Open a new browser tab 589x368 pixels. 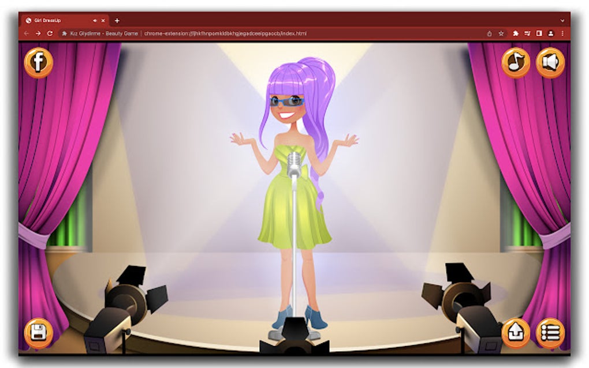coord(117,20)
